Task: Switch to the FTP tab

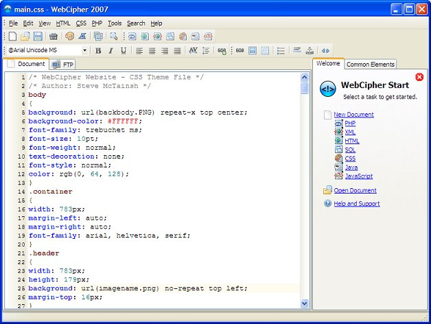Action: click(x=62, y=65)
